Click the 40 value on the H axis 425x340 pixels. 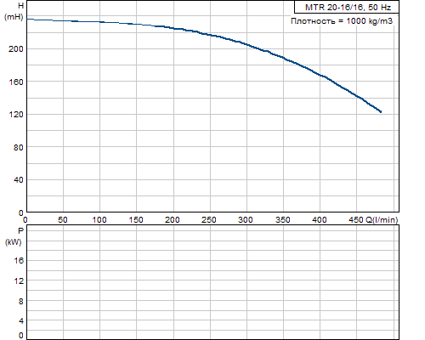pos(18,180)
